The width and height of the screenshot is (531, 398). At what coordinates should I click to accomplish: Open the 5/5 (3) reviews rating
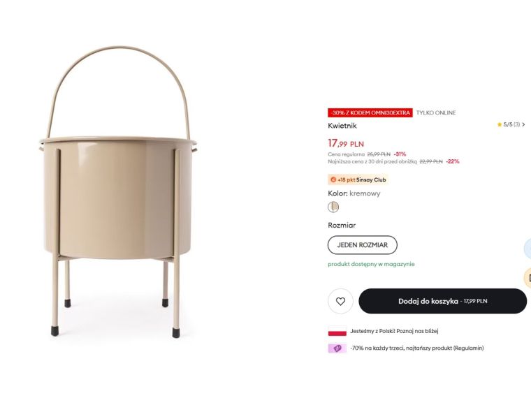click(511, 124)
